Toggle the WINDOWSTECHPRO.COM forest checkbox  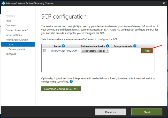(45, 51)
